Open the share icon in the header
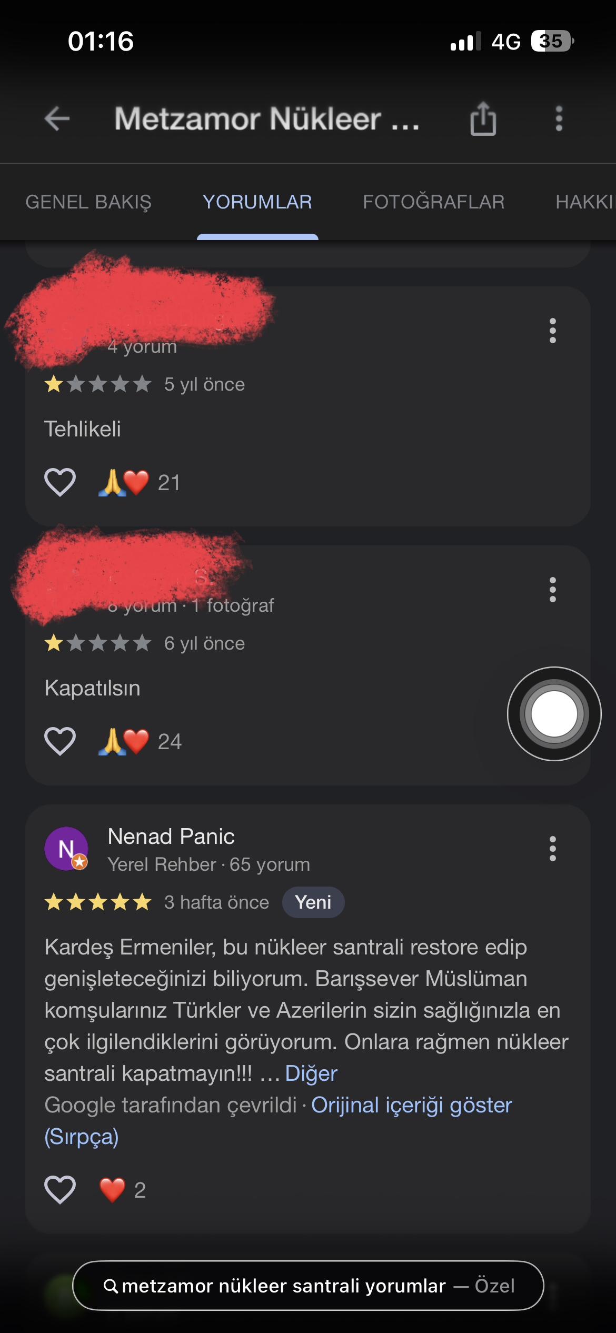 [x=483, y=119]
